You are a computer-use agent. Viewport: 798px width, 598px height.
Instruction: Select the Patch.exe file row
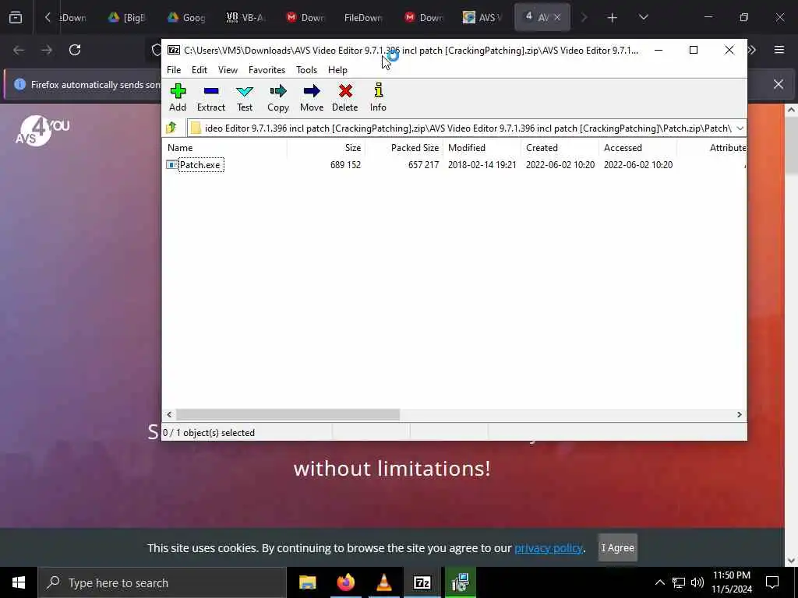pos(455,165)
